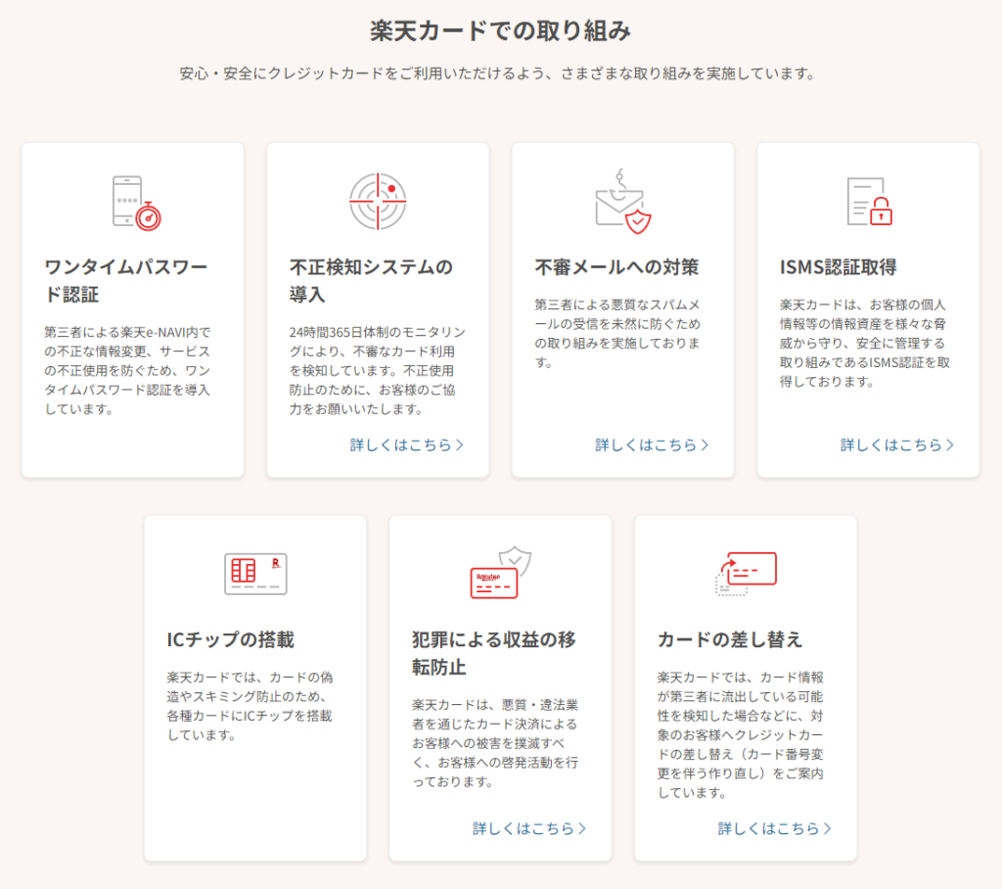Click the heading ISMS認証取得
The height and width of the screenshot is (889, 1002).
pyautogui.click(x=839, y=266)
